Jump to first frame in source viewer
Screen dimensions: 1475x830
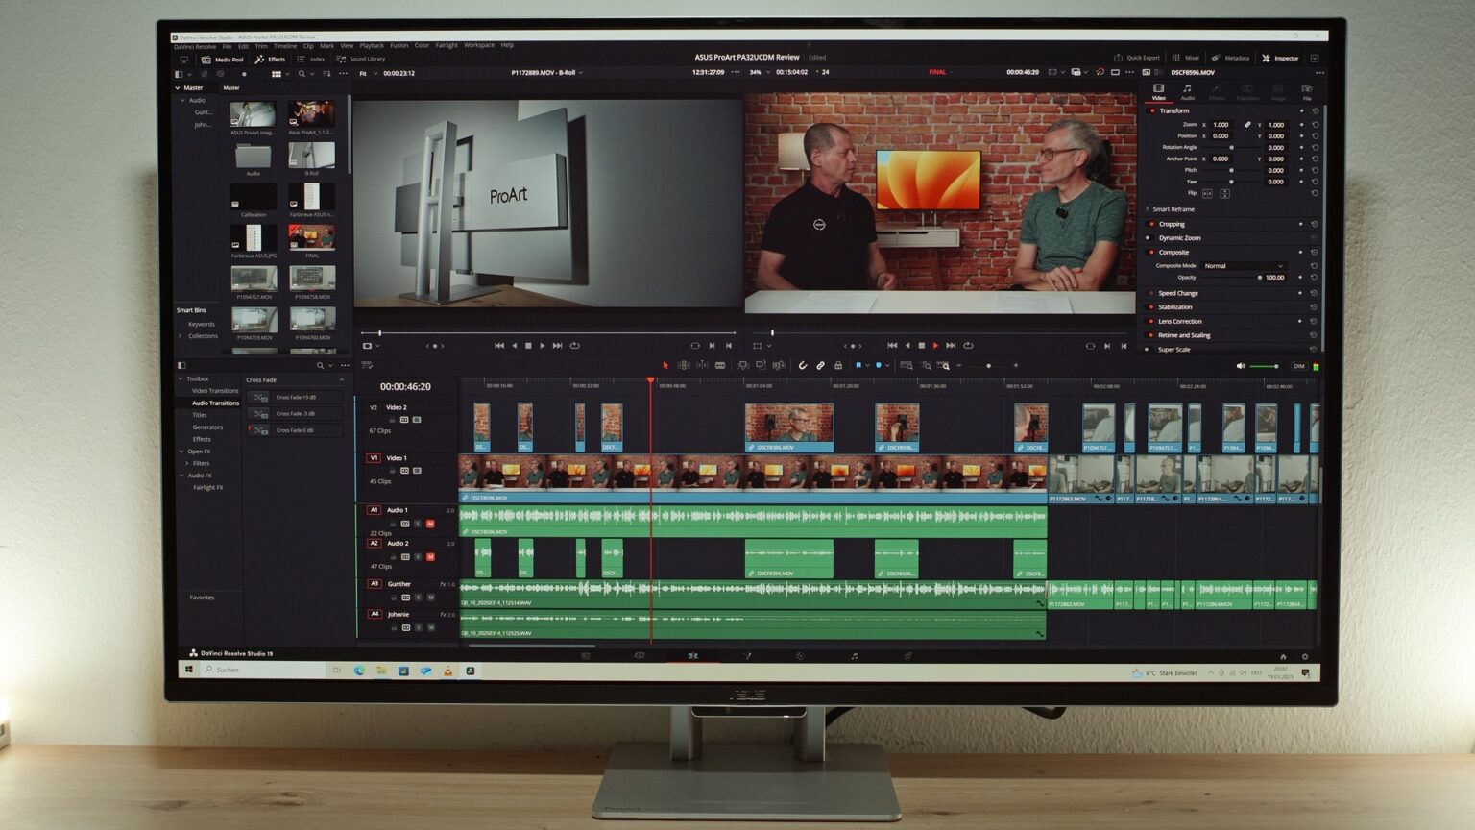tap(499, 345)
